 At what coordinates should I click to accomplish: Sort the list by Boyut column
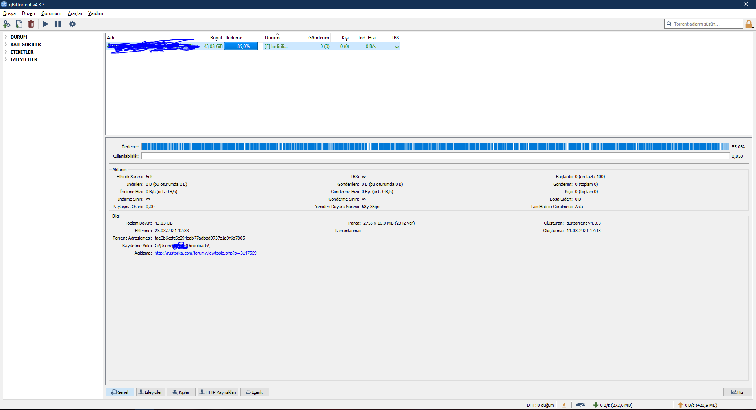coord(212,38)
